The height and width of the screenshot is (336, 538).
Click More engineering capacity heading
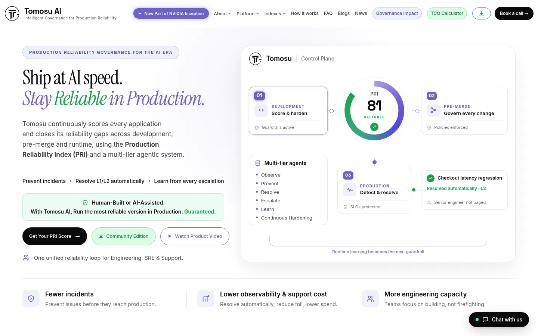(x=426, y=294)
